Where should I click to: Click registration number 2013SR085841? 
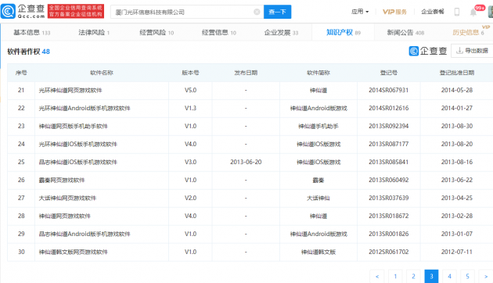tap(389, 162)
